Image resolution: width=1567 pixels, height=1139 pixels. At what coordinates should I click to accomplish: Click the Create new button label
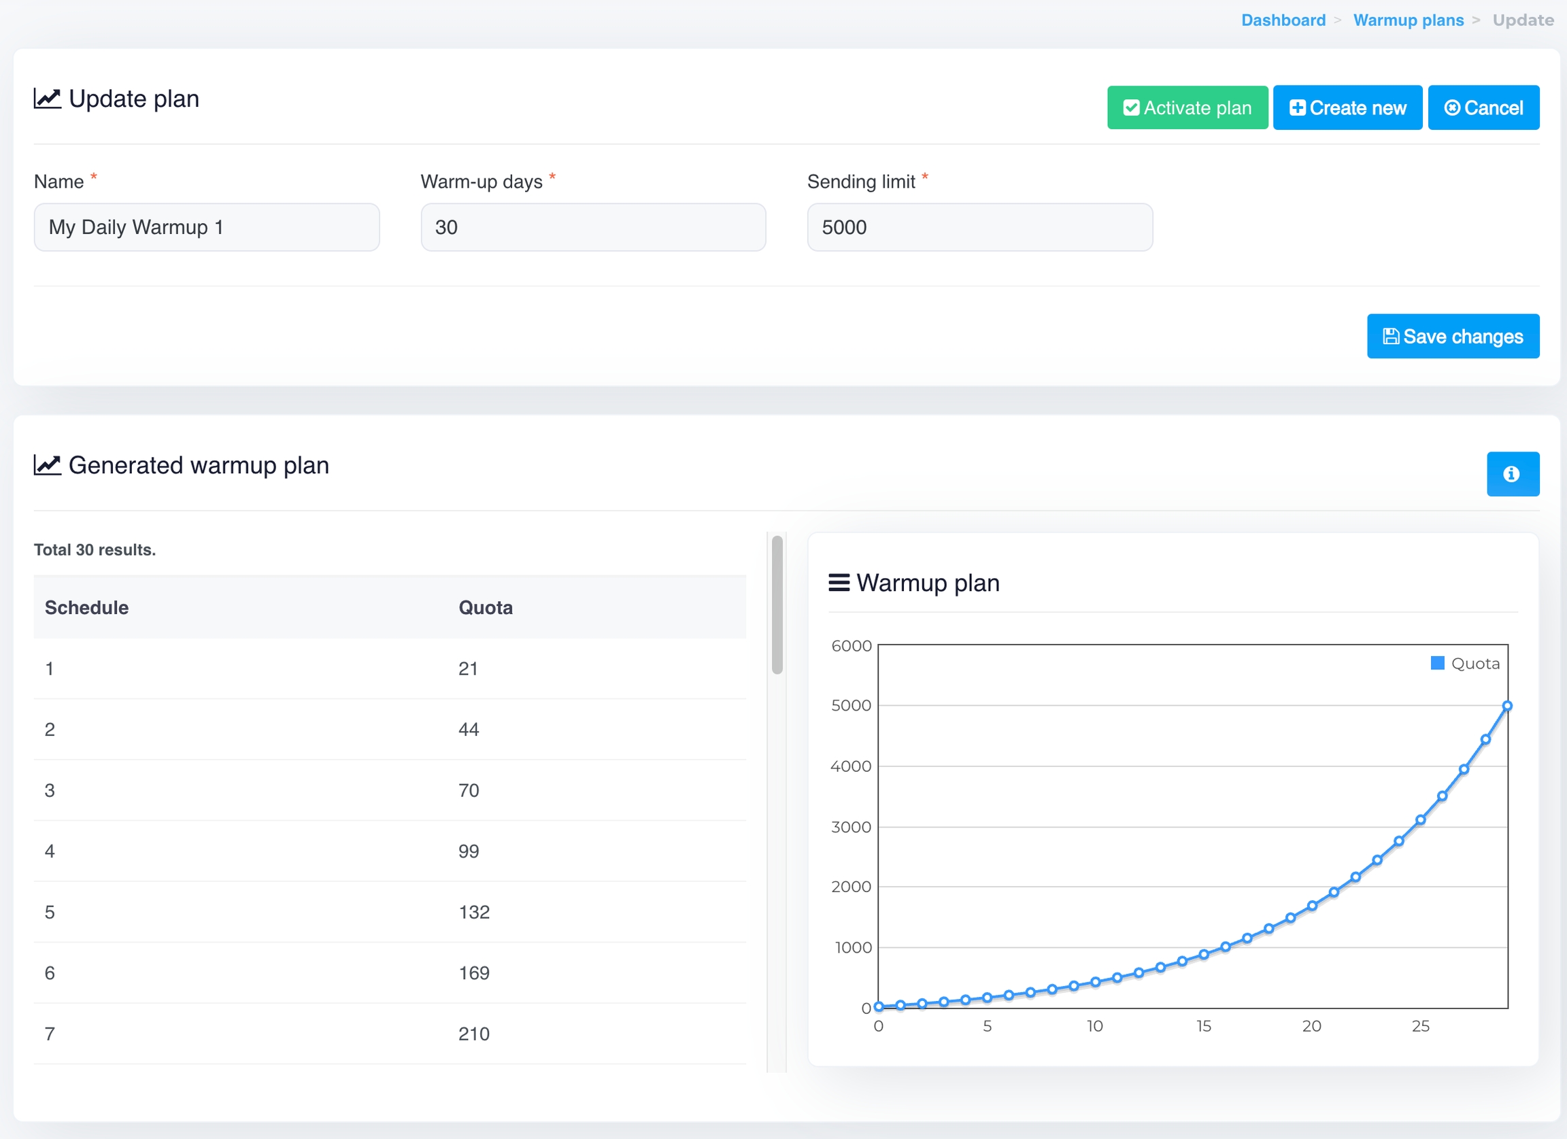[1358, 107]
